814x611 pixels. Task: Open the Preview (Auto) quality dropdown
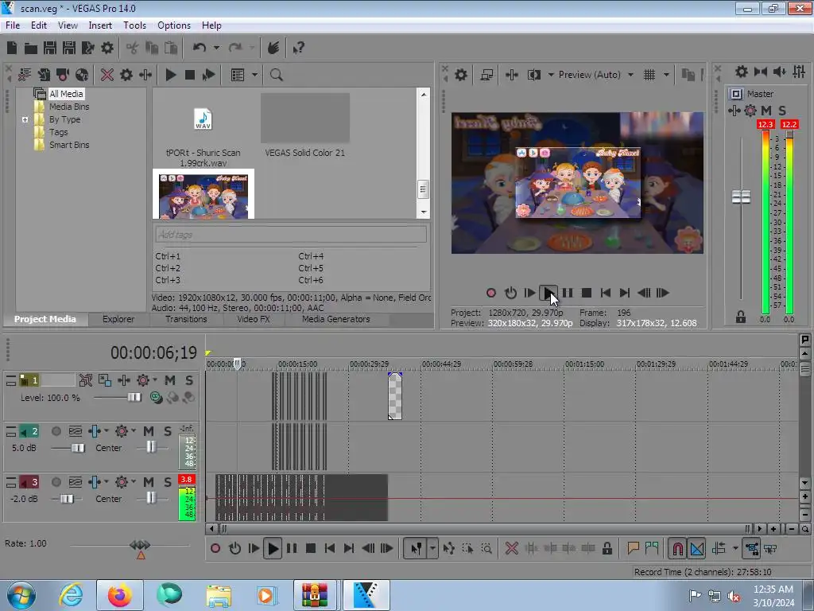pyautogui.click(x=630, y=75)
